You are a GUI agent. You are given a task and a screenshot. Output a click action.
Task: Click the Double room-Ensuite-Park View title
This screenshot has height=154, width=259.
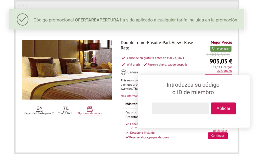pos(157,45)
